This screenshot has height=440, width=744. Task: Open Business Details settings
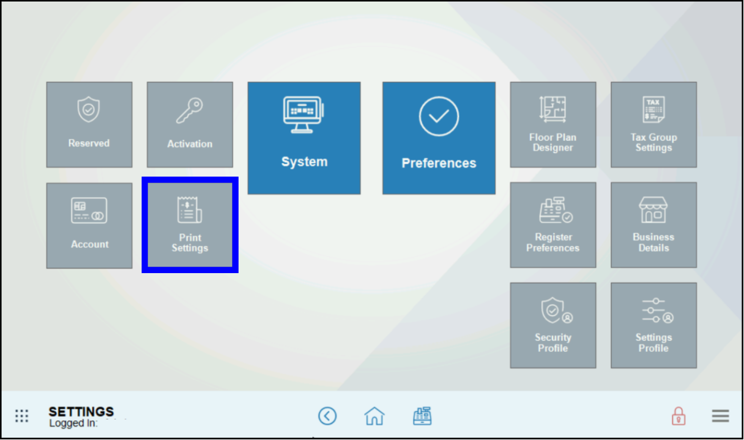click(653, 225)
